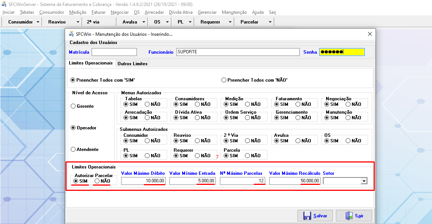Set Autorizar Parcelar to NÃO
432x224 pixels.
[97, 181]
